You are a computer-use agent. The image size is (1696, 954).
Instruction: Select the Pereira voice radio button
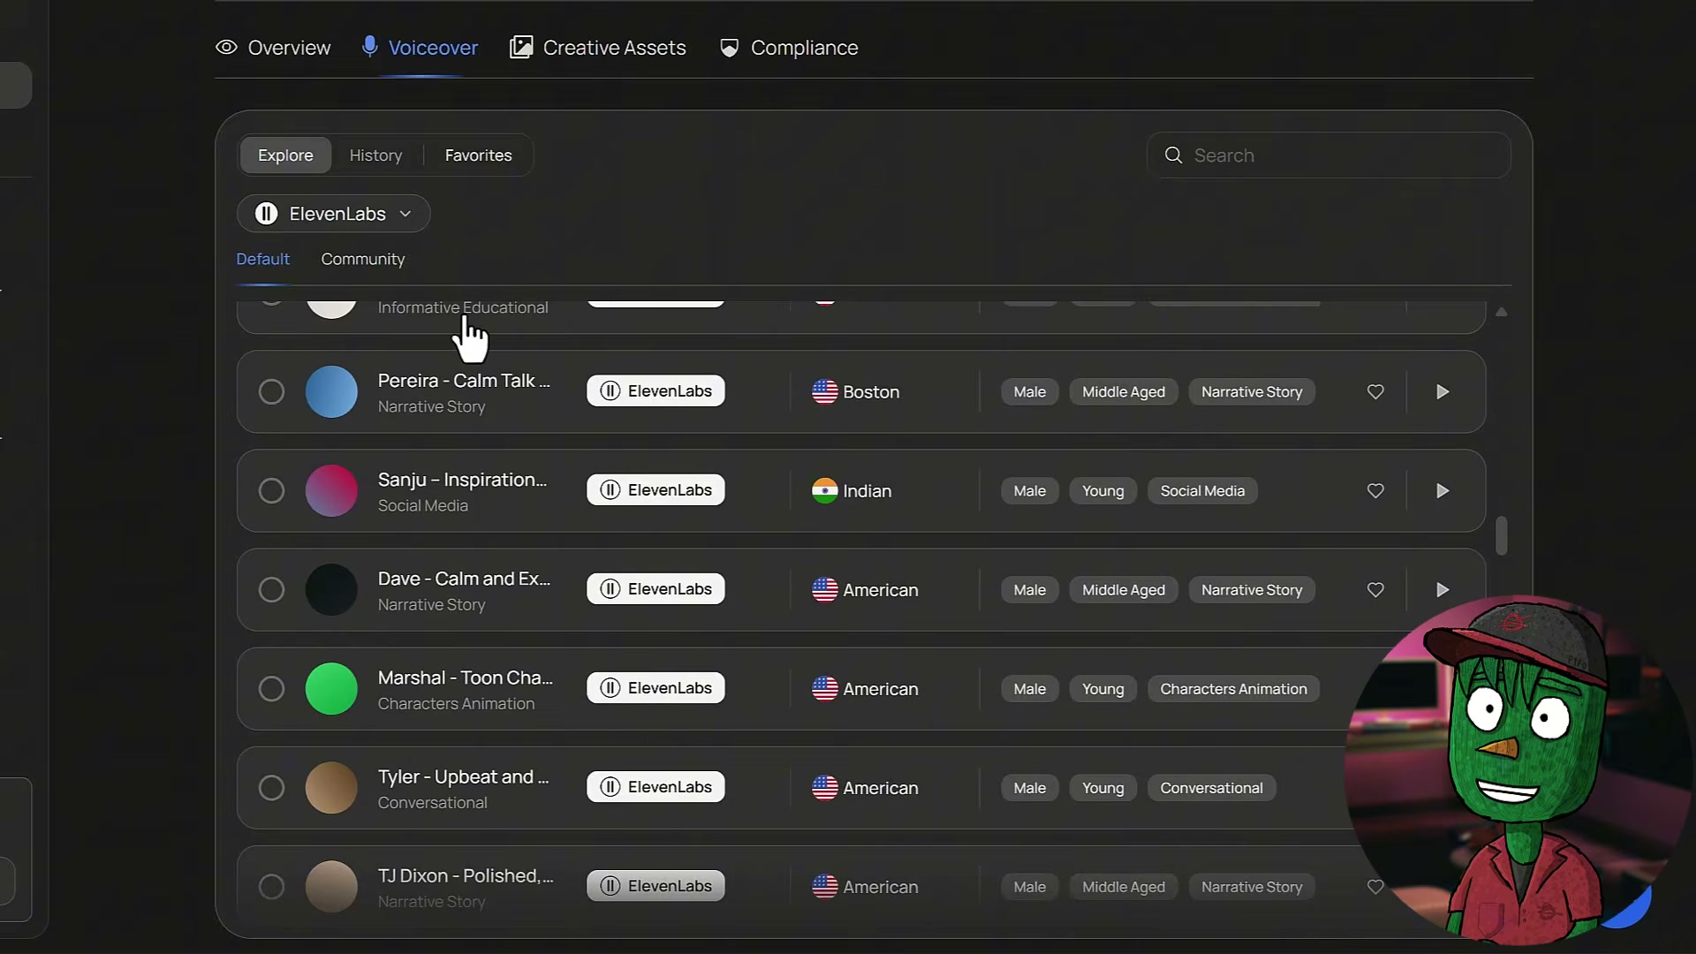pos(271,391)
